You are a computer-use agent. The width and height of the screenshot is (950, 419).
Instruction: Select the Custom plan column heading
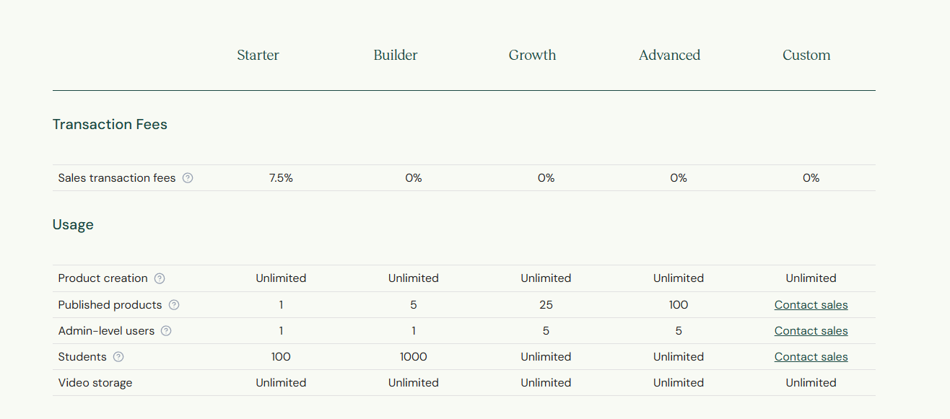(x=806, y=56)
